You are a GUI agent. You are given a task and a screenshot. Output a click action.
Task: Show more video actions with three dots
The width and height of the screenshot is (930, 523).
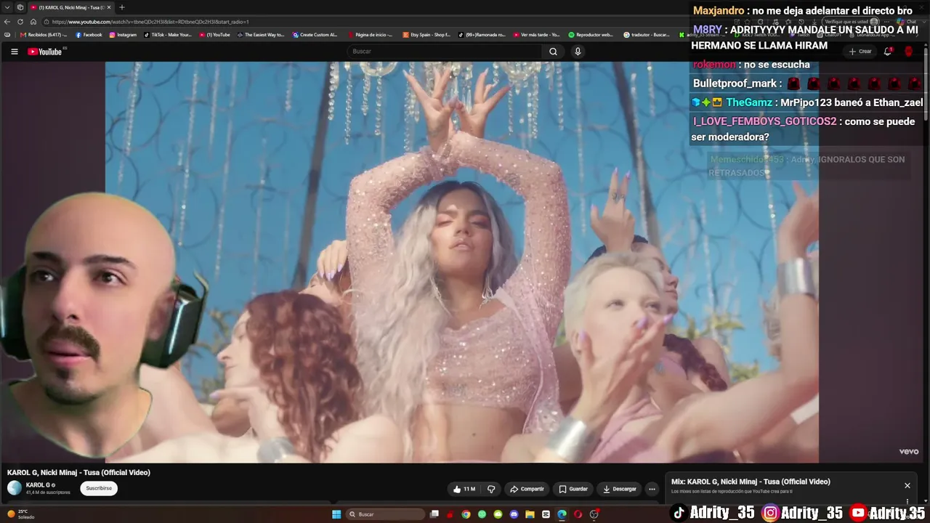(x=652, y=489)
